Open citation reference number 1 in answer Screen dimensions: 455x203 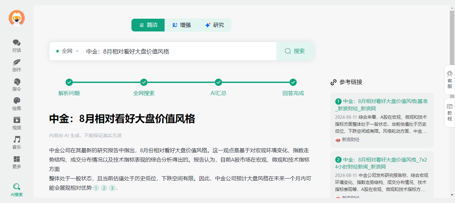(96, 188)
